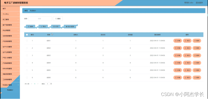This screenshot has height=99, width=208.
Task: Click 退出登录 to log out
Action: [x=199, y=3]
